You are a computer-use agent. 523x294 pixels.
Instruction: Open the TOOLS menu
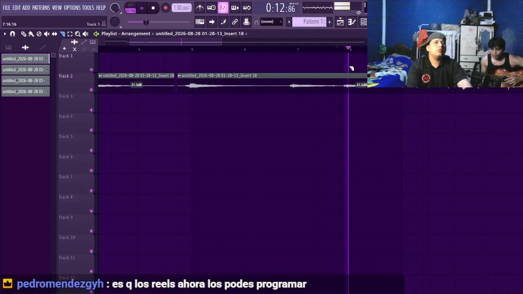click(88, 8)
